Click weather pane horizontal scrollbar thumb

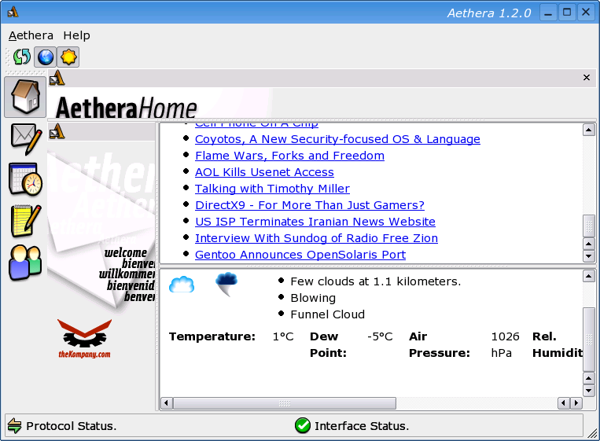(x=285, y=403)
